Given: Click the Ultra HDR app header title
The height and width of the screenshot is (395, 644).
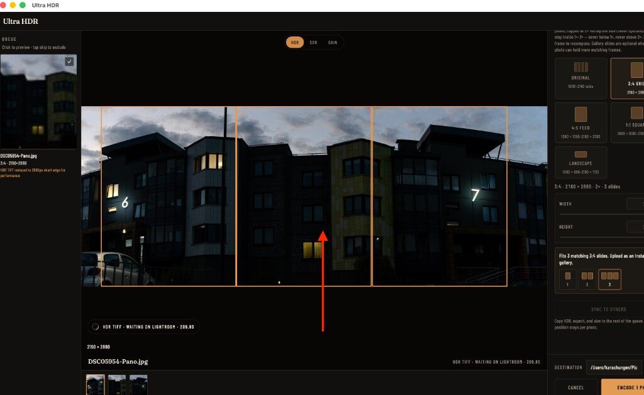Looking at the screenshot, I should [x=21, y=21].
